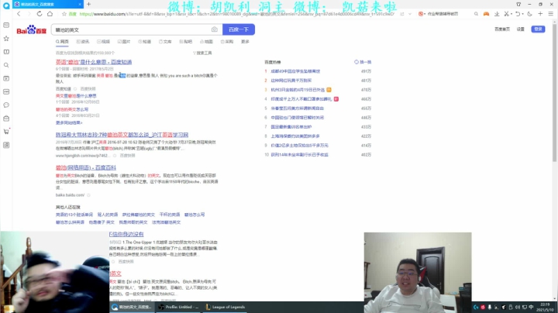Click browser toolbar magnifier search icon
The width and height of the screenshot is (558, 313).
tap(476, 14)
